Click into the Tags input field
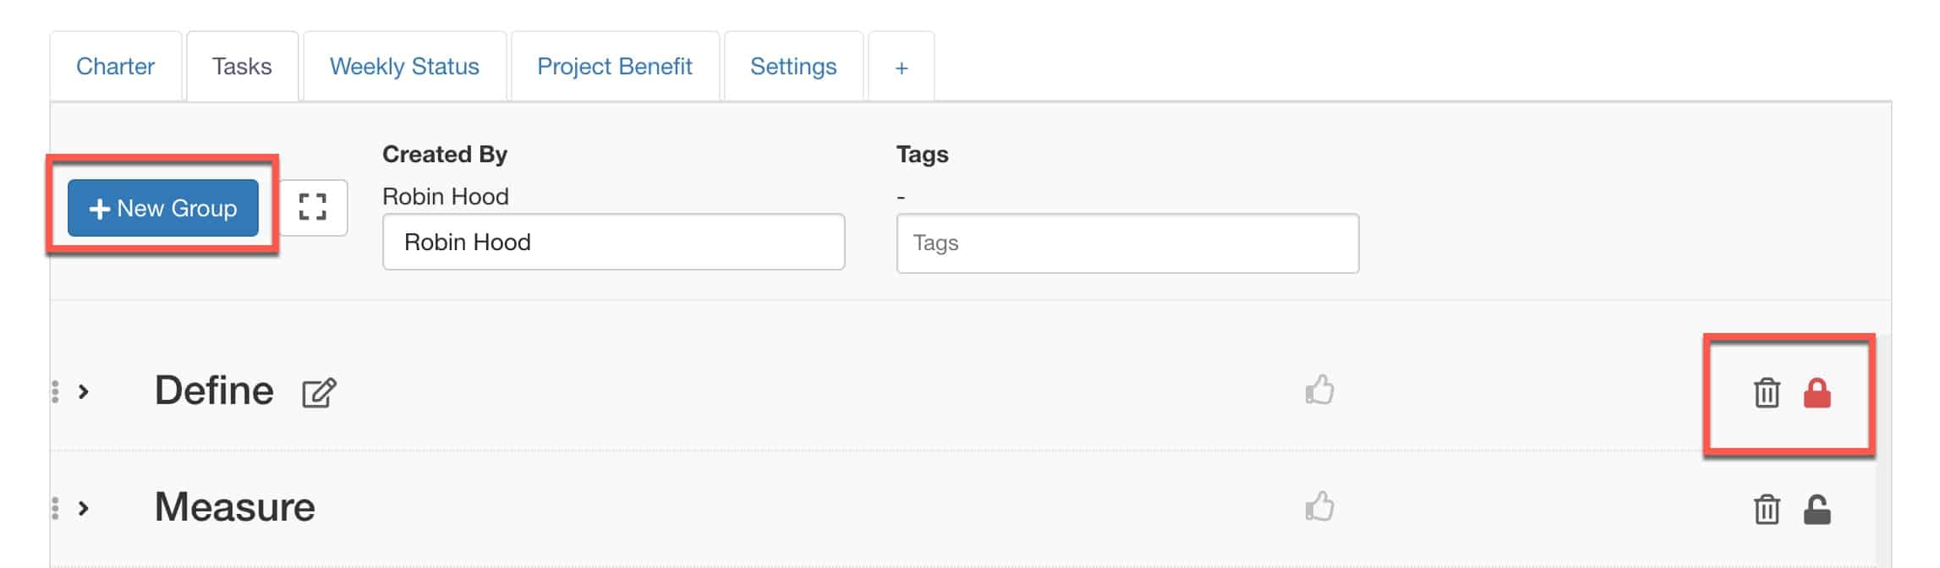The image size is (1940, 568). [1127, 243]
